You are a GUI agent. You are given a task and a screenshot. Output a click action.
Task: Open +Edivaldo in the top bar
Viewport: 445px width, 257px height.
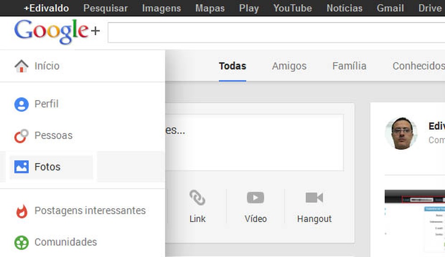(x=46, y=8)
